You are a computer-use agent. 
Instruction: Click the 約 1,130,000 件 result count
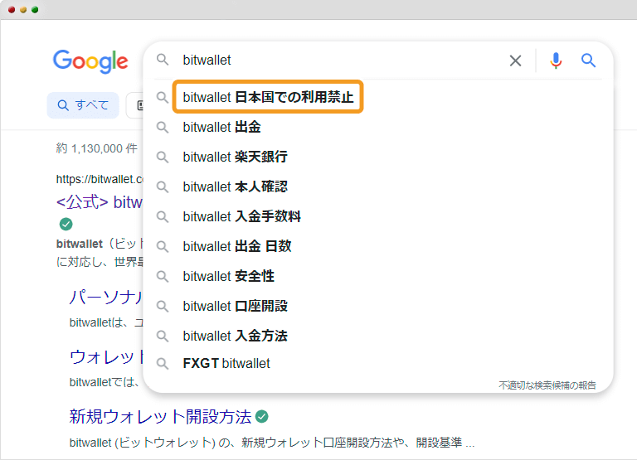97,148
